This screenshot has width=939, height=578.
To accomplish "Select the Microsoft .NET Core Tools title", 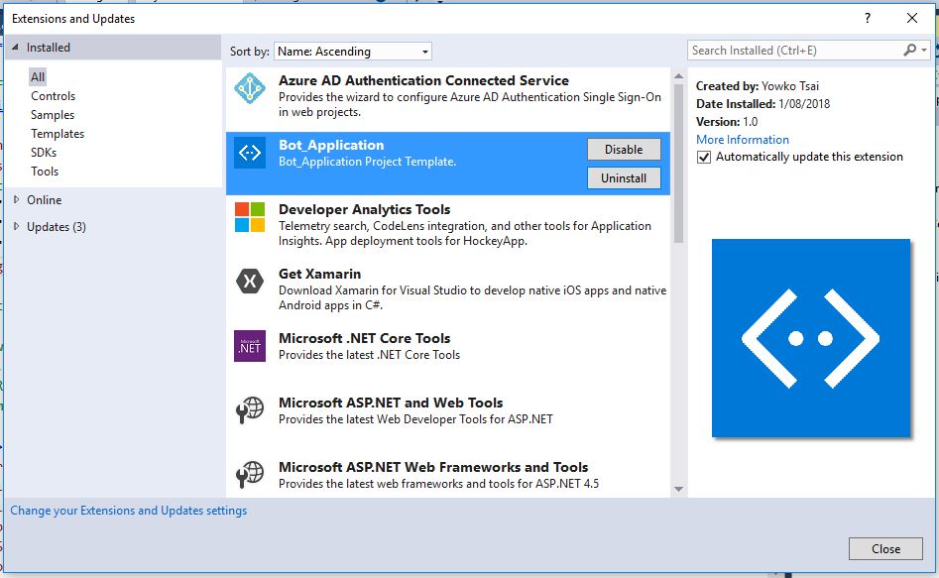I will point(364,338).
